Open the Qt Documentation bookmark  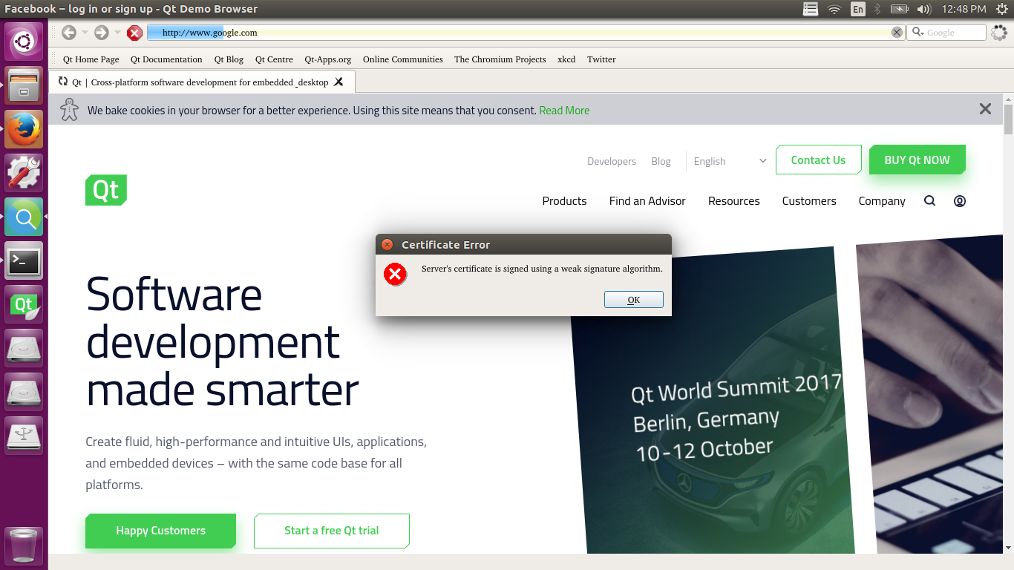point(166,59)
